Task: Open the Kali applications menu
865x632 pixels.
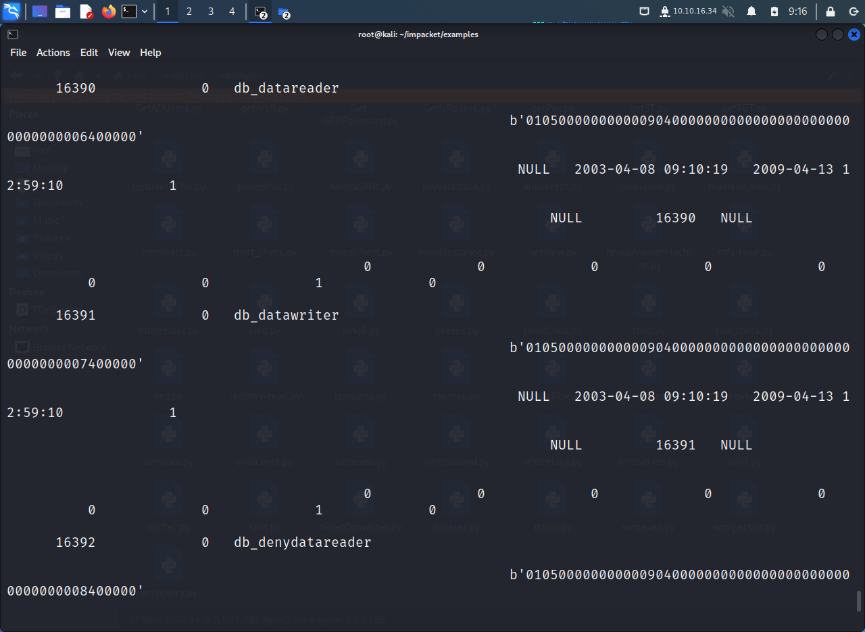Action: point(11,11)
